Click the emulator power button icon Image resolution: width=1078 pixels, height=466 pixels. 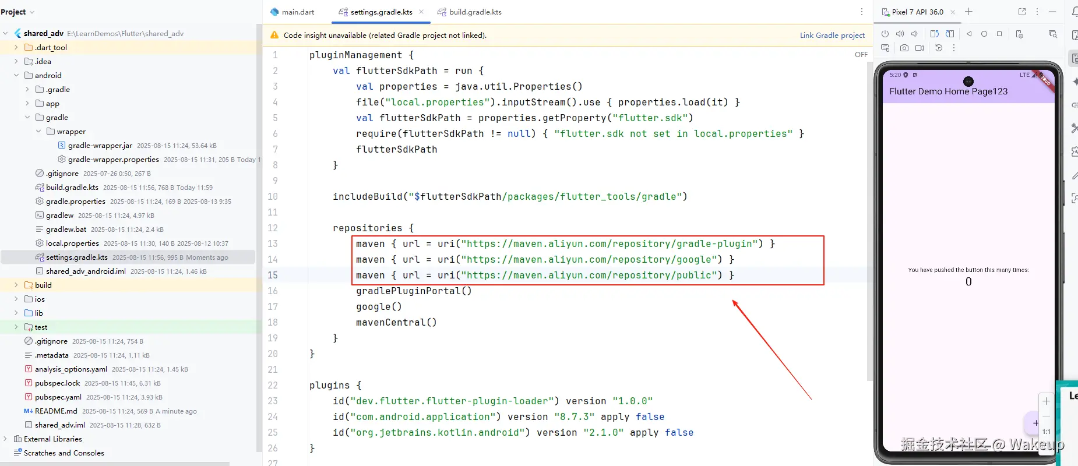click(885, 34)
